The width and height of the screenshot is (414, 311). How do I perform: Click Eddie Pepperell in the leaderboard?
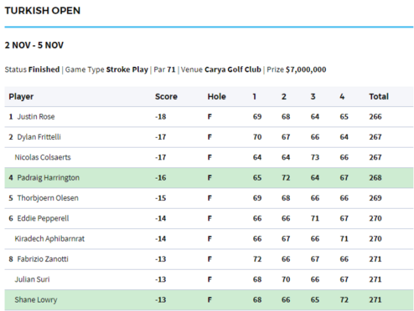click(x=43, y=219)
